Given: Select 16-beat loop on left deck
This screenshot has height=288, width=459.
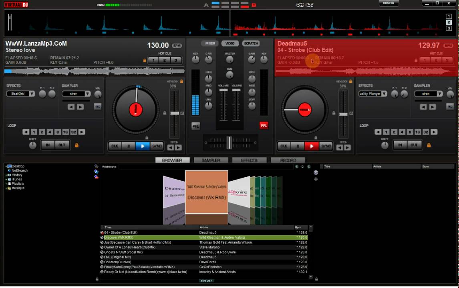Looking at the screenshot, I should [65, 132].
